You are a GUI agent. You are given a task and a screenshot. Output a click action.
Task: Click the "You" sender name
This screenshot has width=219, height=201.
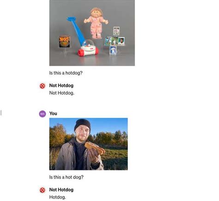click(x=53, y=113)
